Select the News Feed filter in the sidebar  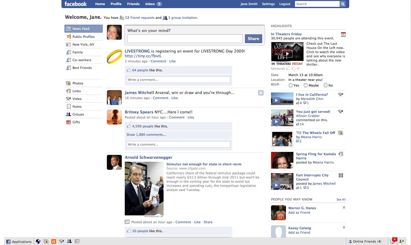84,29
